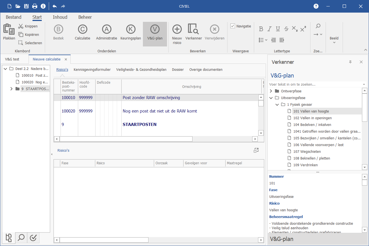Click the Zoeken magnifier in ribbon
Screen dimensions: 369x246
[318, 26]
